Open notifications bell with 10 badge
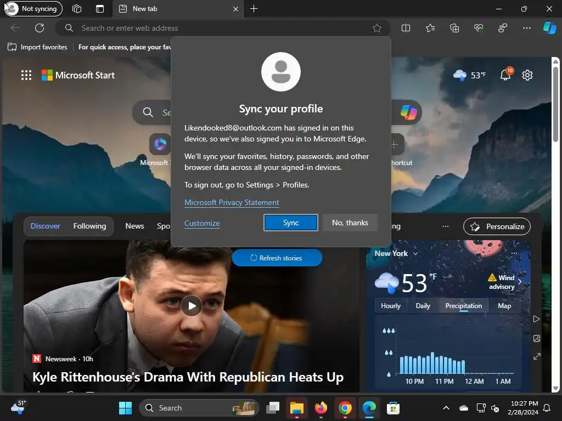562x421 pixels. [x=506, y=74]
